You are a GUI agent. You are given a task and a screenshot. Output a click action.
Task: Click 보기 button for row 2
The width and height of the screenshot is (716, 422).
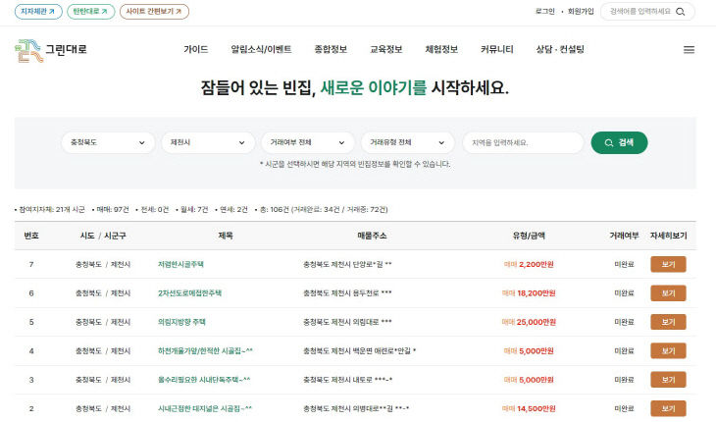pos(668,408)
